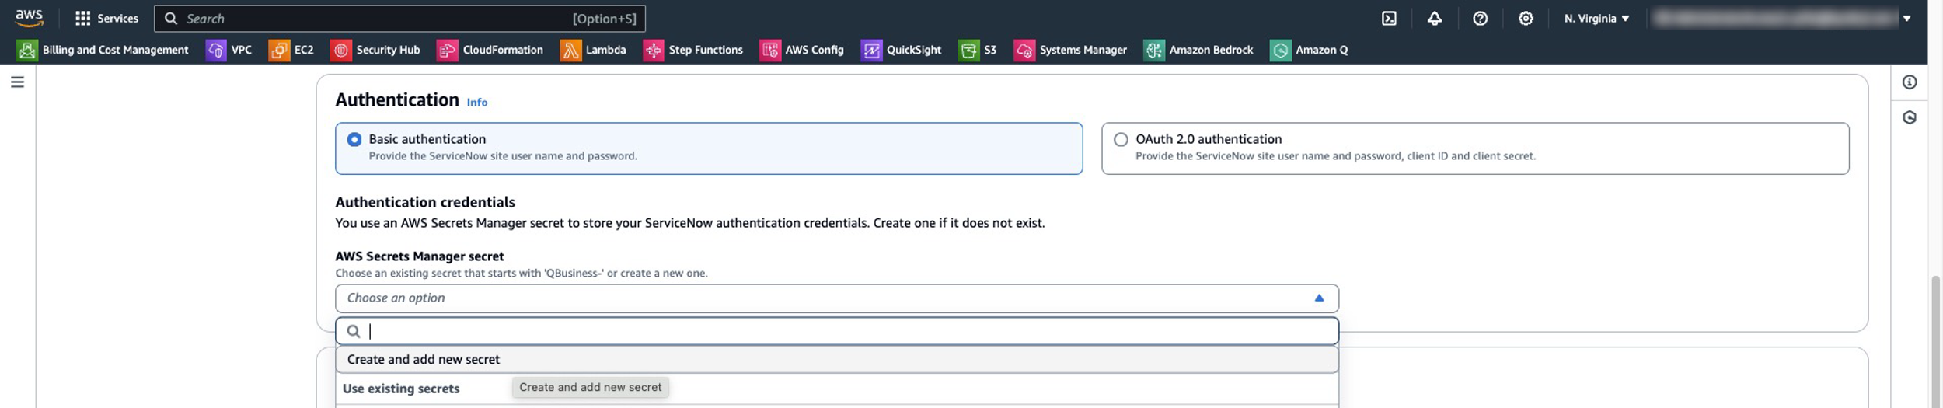Open the N. Virginia region dropdown
Viewport: 1943px width, 408px height.
point(1596,18)
